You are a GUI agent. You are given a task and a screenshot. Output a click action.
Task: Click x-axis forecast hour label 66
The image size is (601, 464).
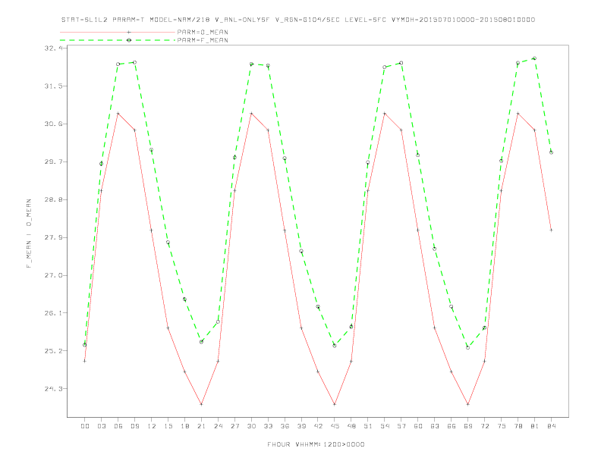pyautogui.click(x=452, y=426)
